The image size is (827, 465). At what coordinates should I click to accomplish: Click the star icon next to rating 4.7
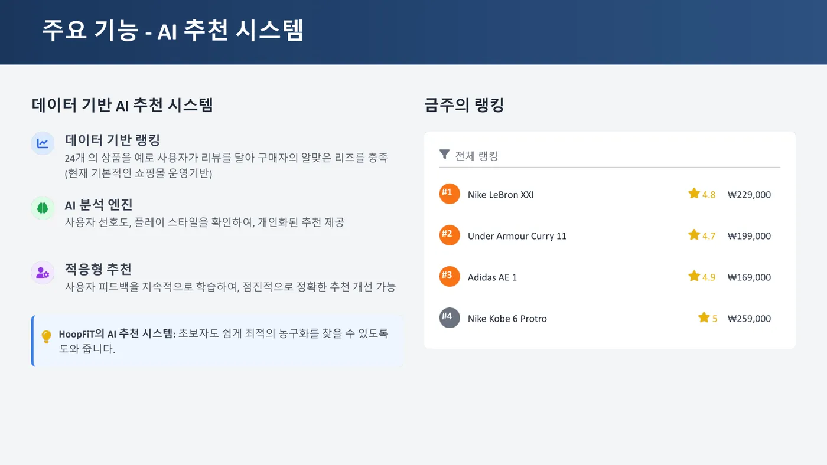[694, 235]
